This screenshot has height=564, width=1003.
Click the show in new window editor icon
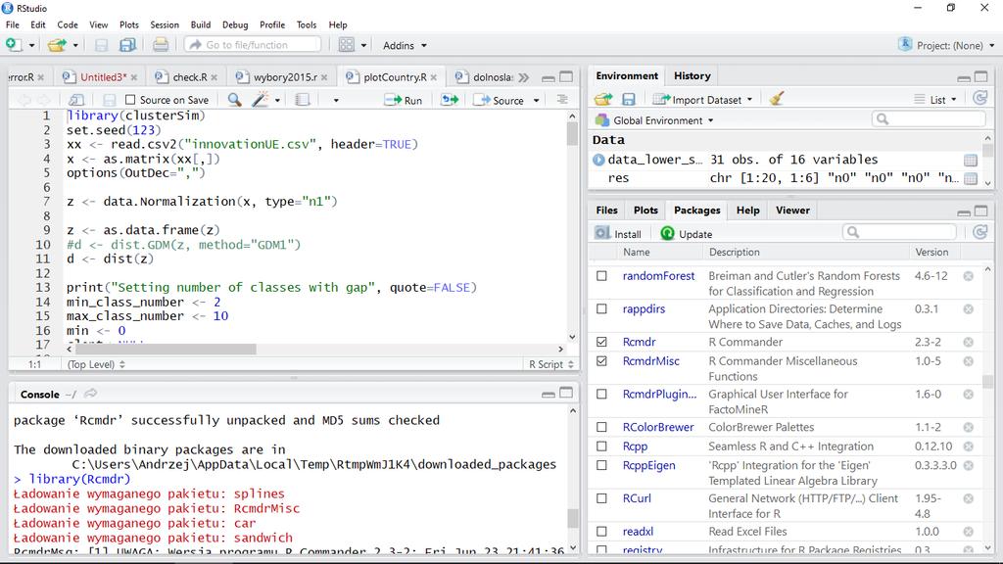coord(76,100)
